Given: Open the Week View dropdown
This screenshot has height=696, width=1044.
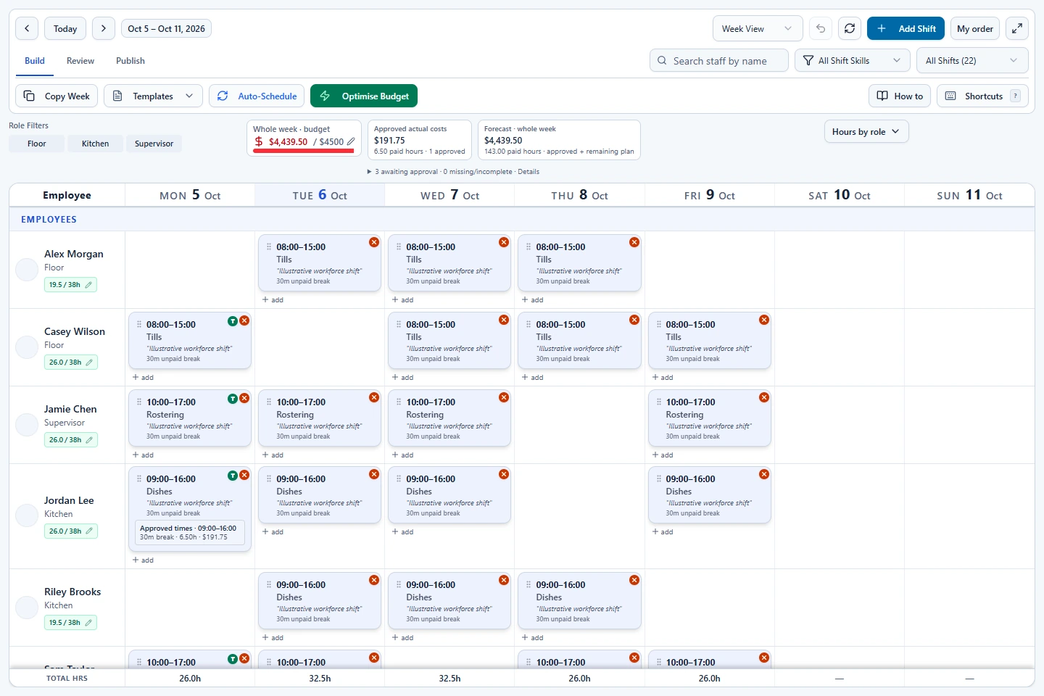Looking at the screenshot, I should pyautogui.click(x=758, y=29).
